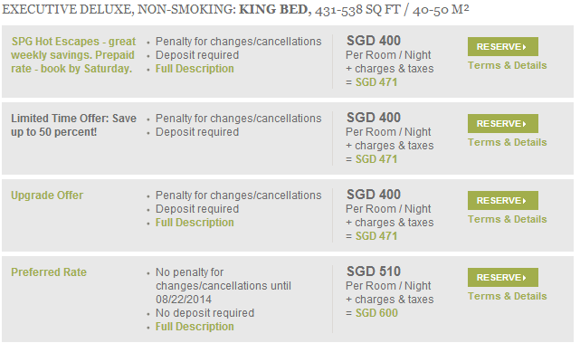580x343 pixels.
Task: View Full Description of Preferred Rate
Action: pos(195,327)
